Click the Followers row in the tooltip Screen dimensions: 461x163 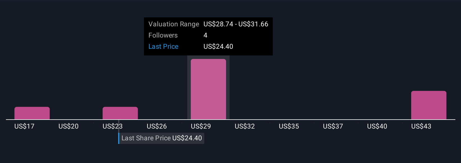click(x=208, y=35)
